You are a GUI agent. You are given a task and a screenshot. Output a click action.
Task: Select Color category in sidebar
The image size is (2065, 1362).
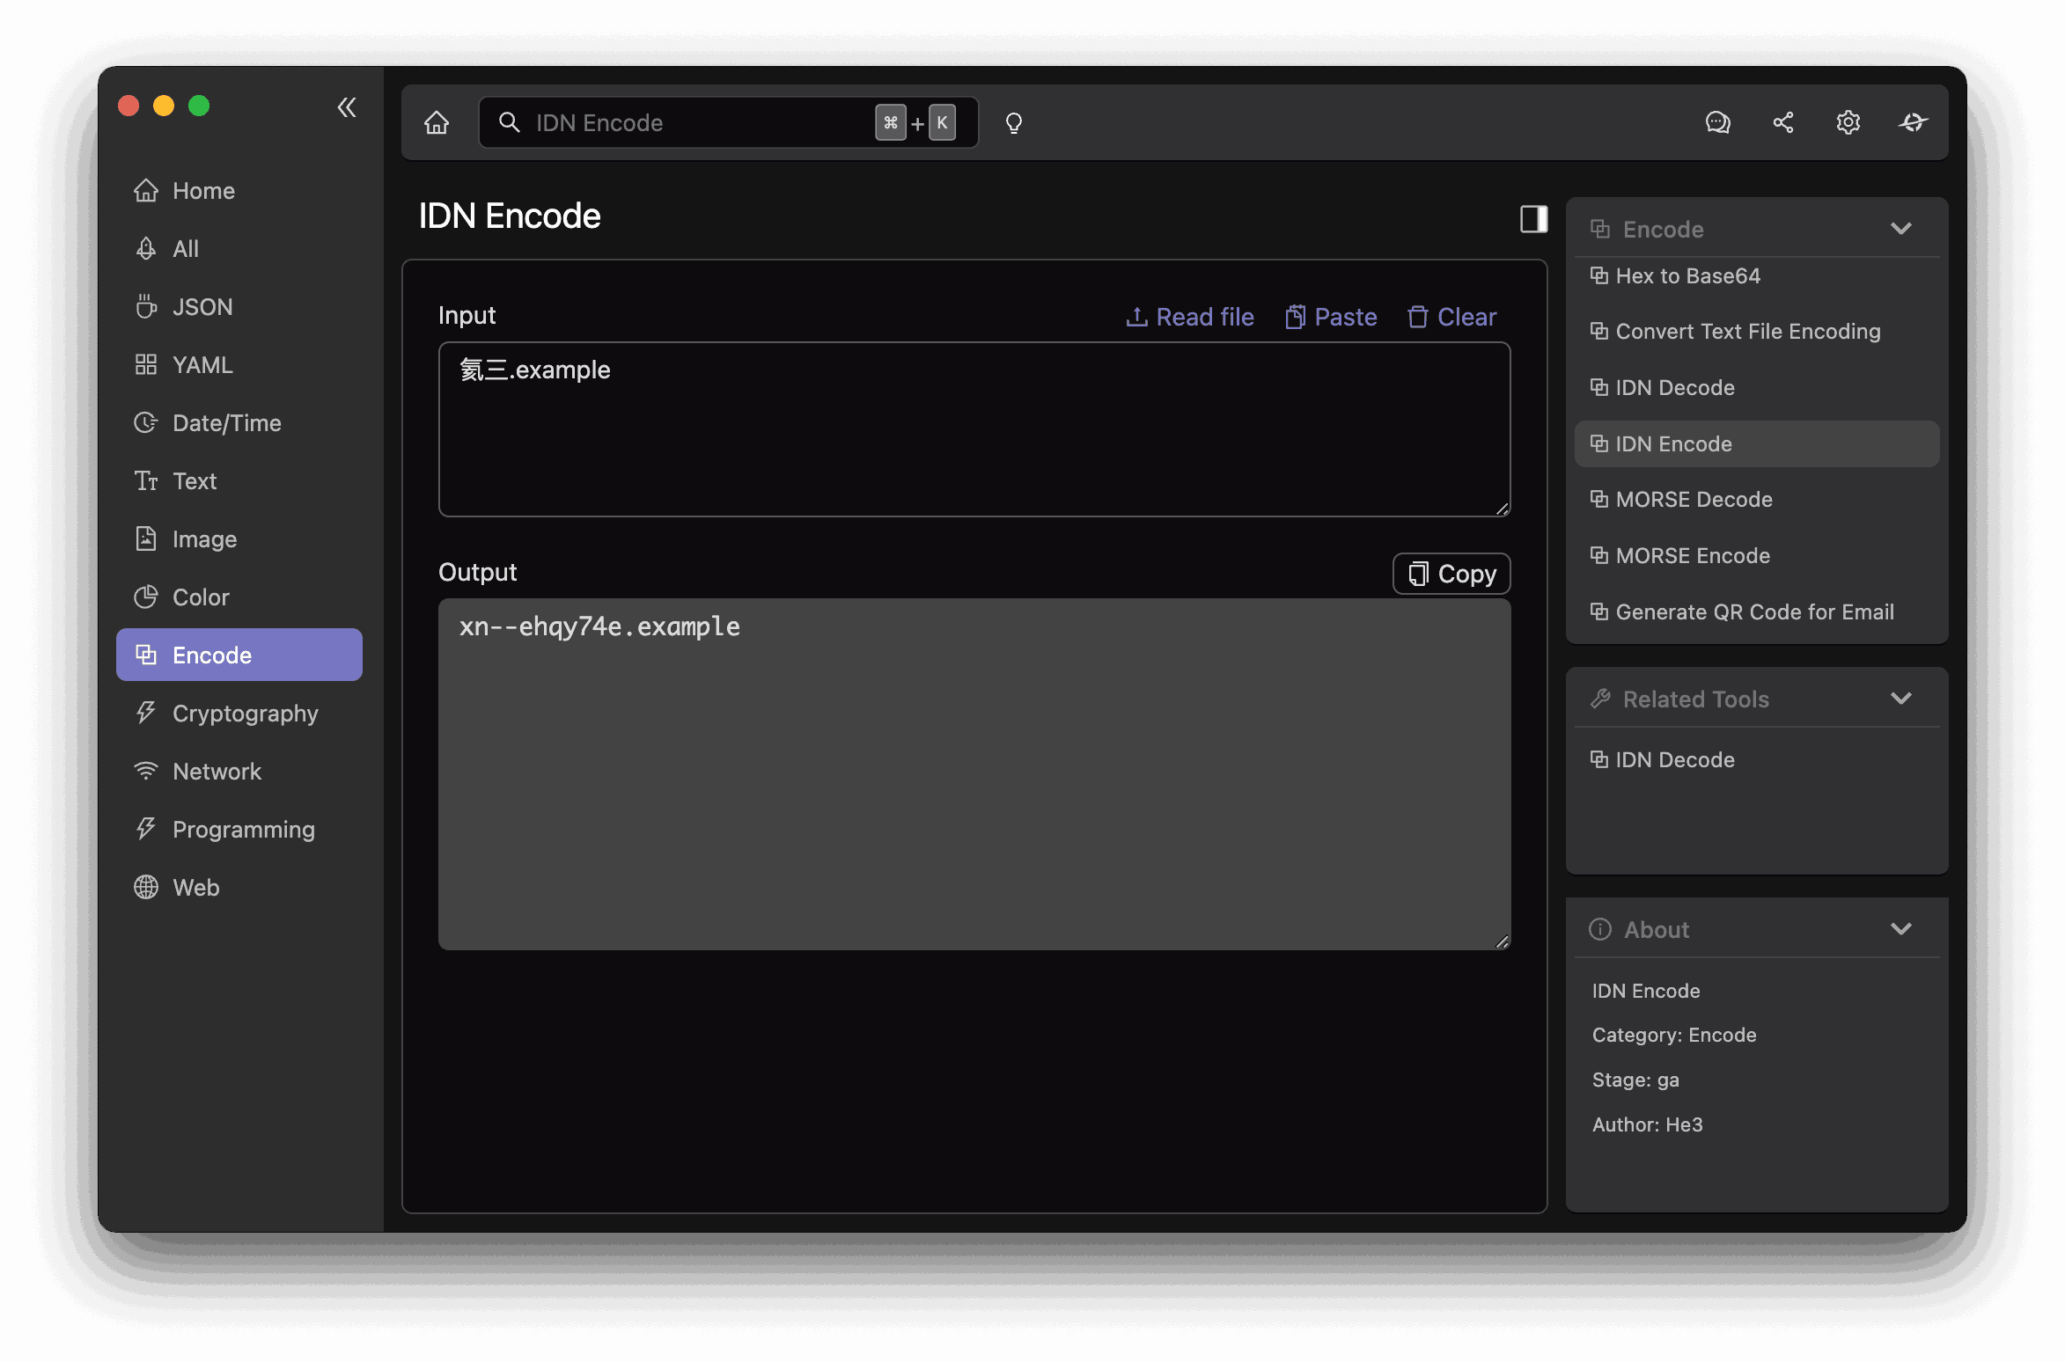point(239,597)
